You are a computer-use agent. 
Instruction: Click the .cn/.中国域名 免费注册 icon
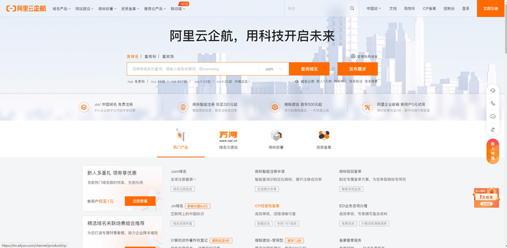pos(84,107)
